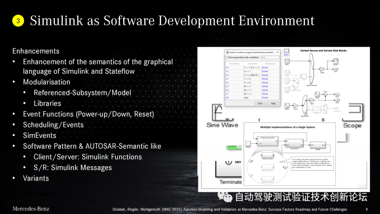Click the 'Scheduling/Events' bullet
The width and height of the screenshot is (380, 214).
53,125
